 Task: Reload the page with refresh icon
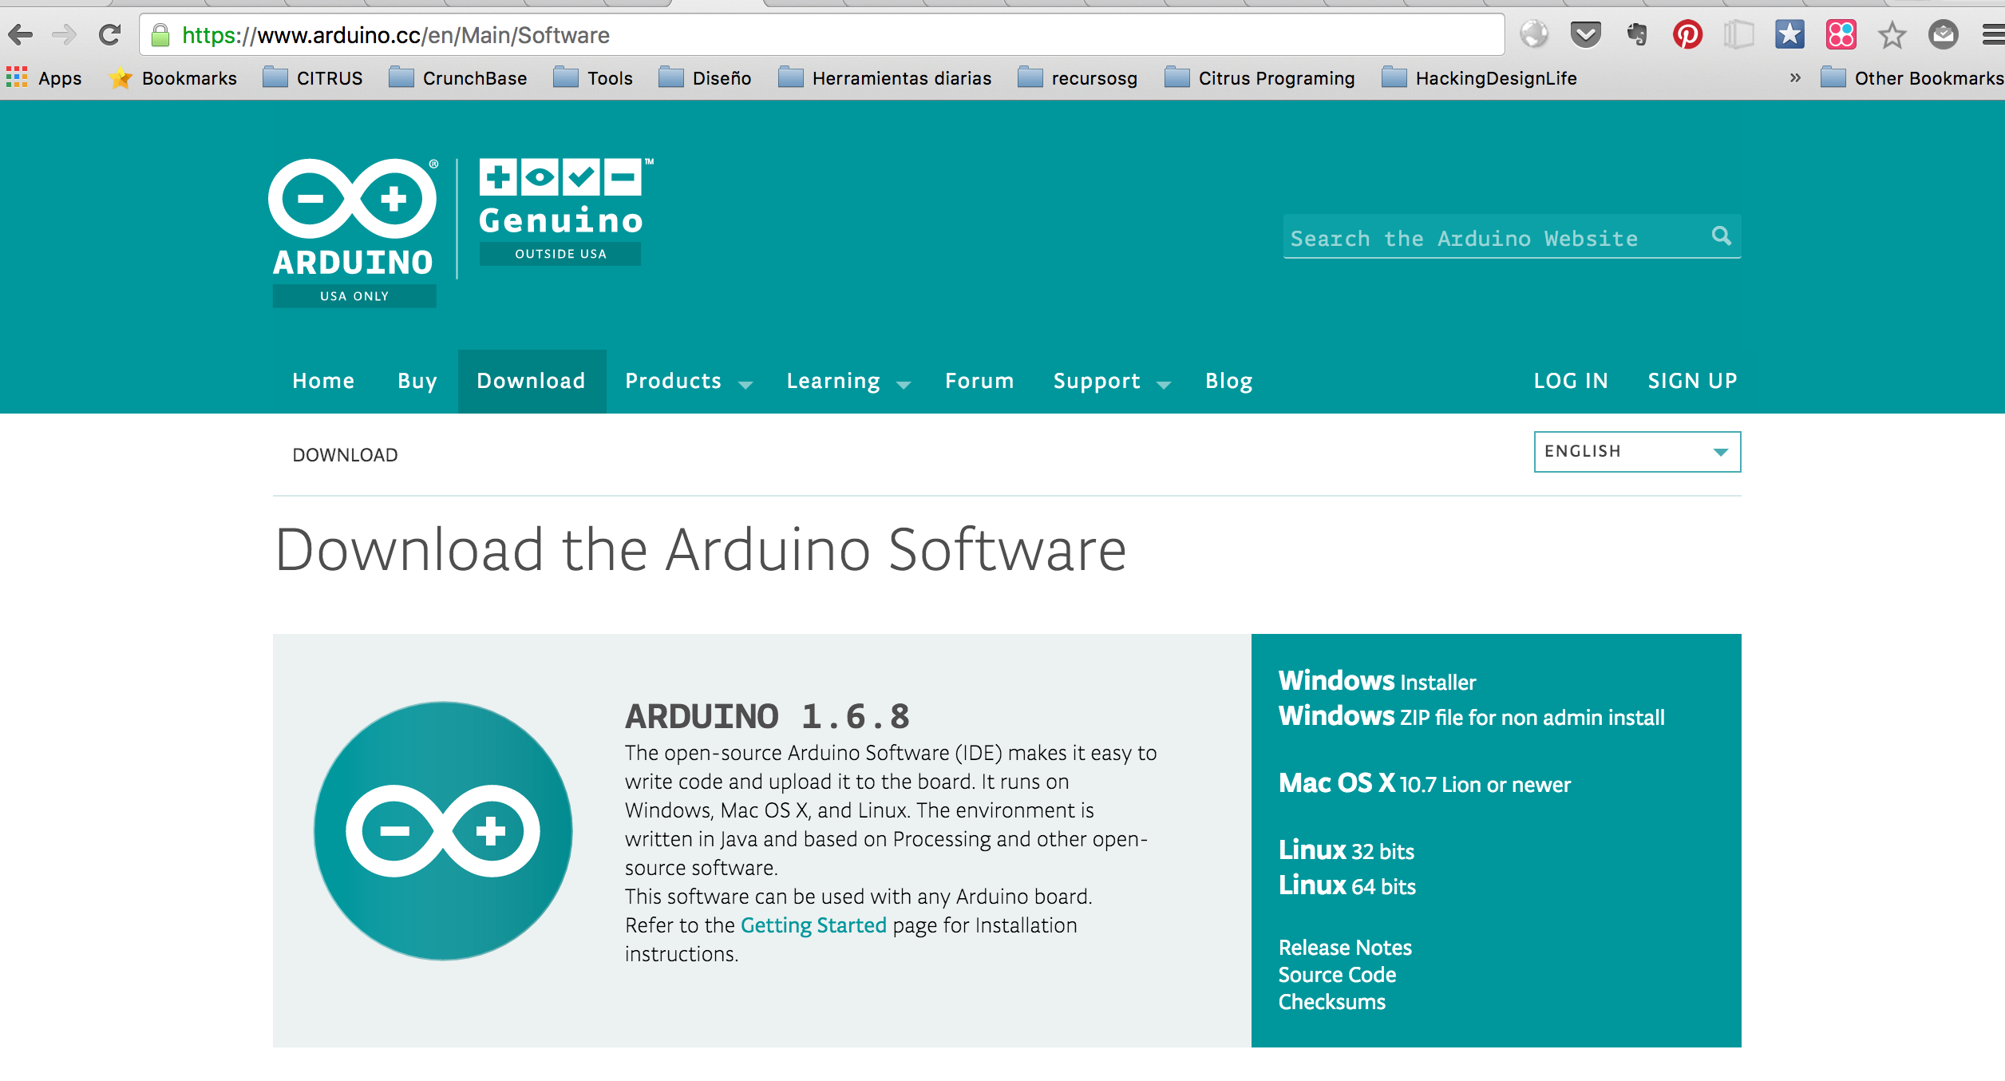[x=110, y=35]
